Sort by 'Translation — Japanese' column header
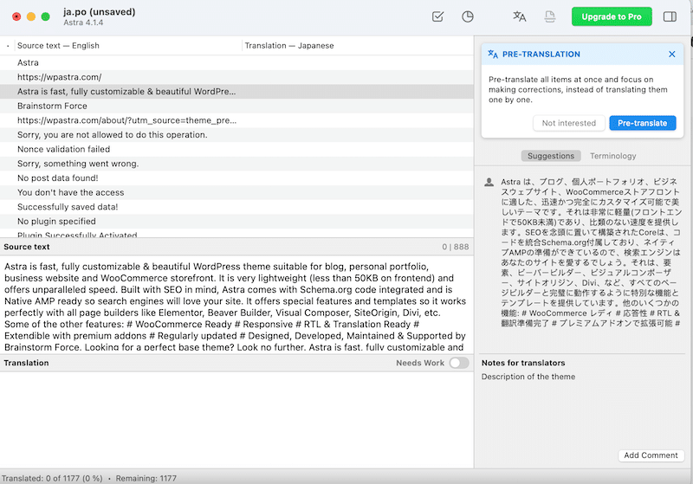 pyautogui.click(x=358, y=46)
